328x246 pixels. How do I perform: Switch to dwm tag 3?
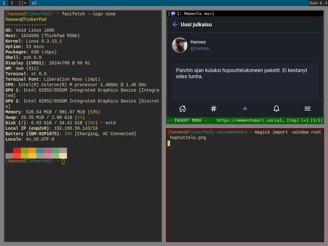point(12,3)
